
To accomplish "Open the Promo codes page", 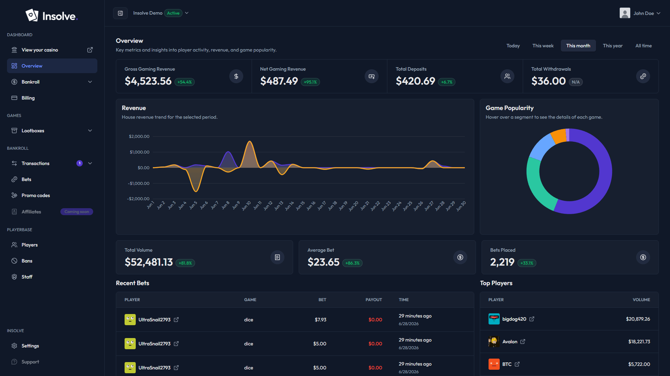I will 52,195.
